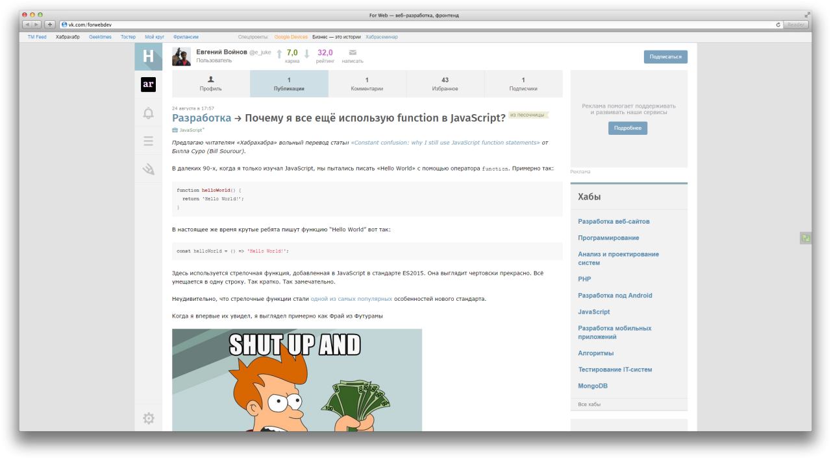Open the black "ar" avatar in sidebar
The height and width of the screenshot is (459, 831).
click(149, 84)
